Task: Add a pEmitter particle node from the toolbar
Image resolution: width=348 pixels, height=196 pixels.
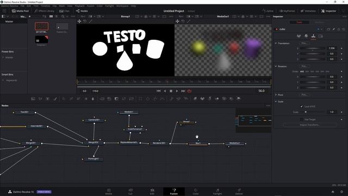Action: pos(171,99)
